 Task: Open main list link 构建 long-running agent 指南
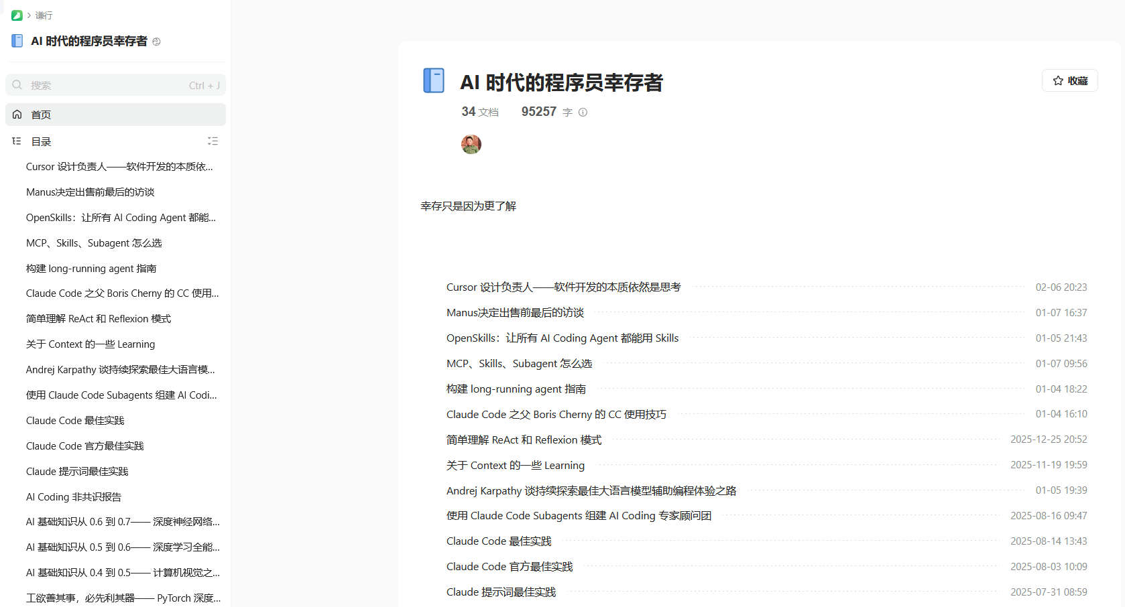pos(516,389)
